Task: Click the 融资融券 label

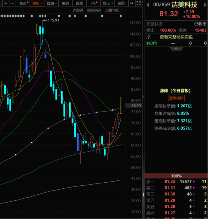Action: tap(94, 10)
